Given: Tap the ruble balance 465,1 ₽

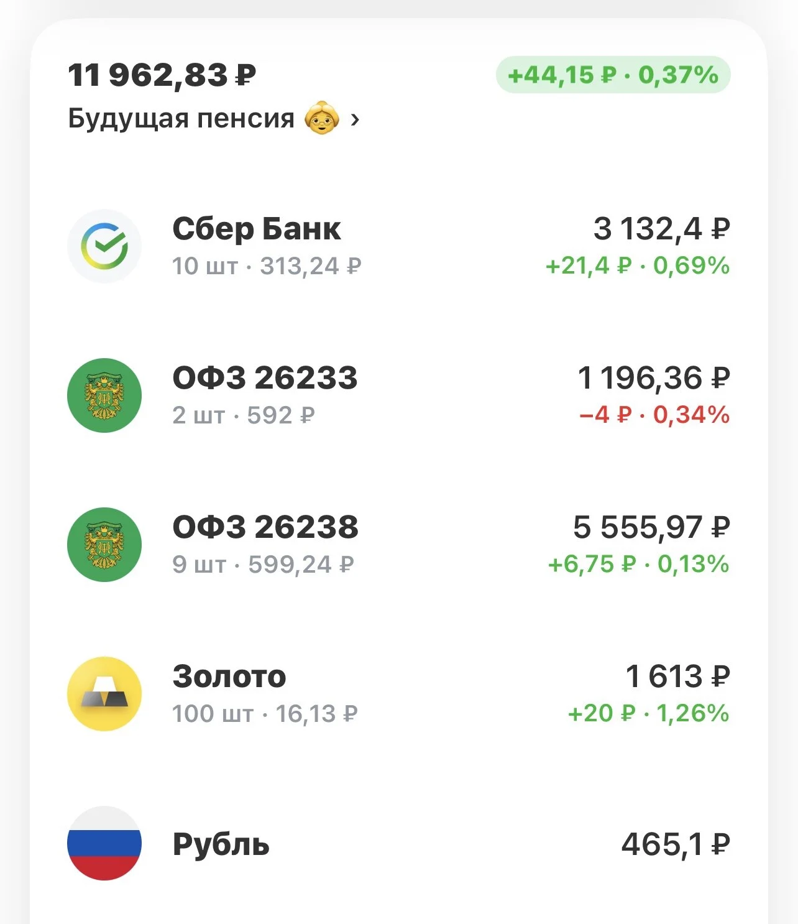Looking at the screenshot, I should click(676, 844).
